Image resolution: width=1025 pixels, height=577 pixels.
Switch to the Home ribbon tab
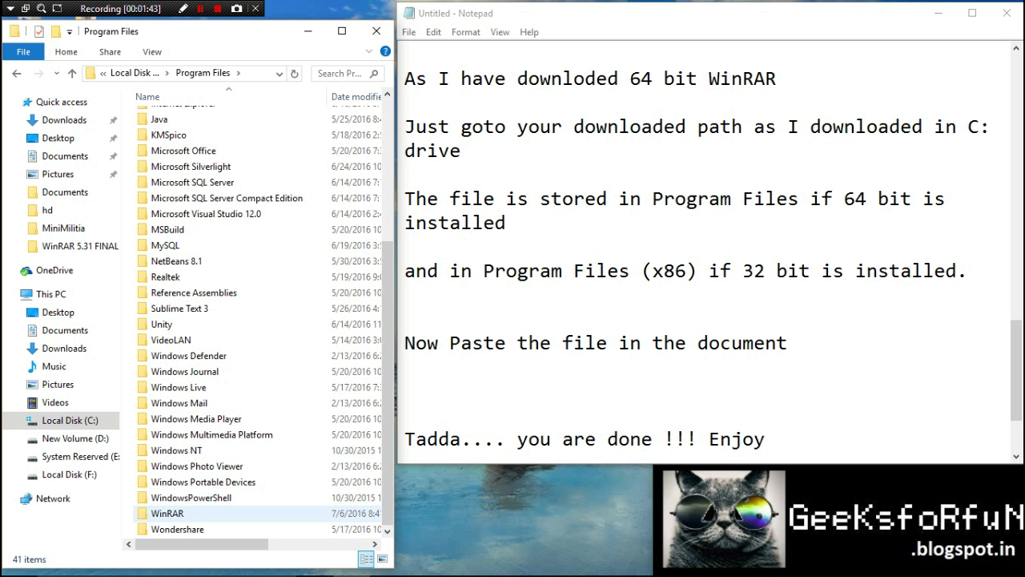pyautogui.click(x=66, y=51)
